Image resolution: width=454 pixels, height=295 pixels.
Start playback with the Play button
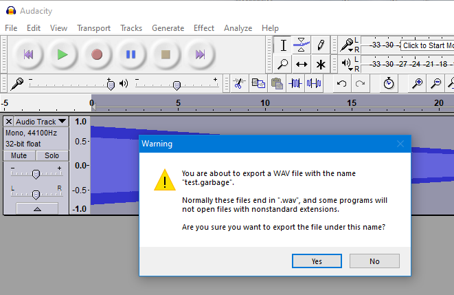(63, 54)
